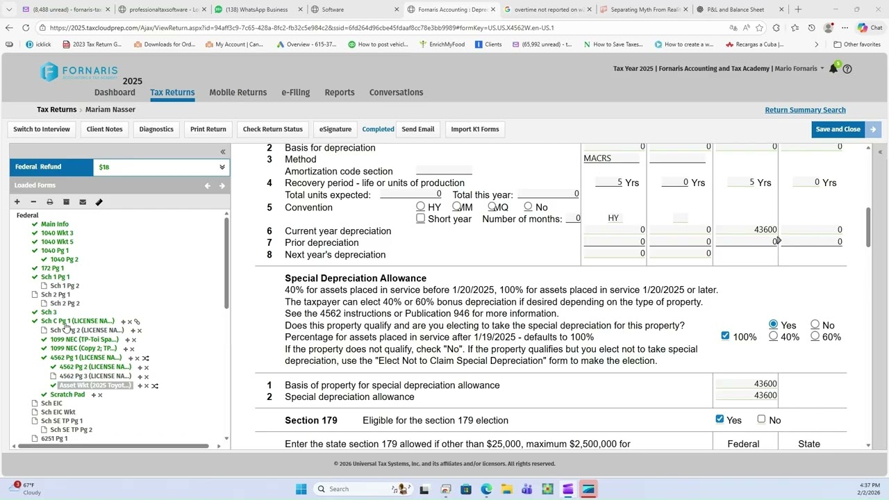This screenshot has height=500, width=889.
Task: Open the notifications bell
Action: [x=833, y=69]
